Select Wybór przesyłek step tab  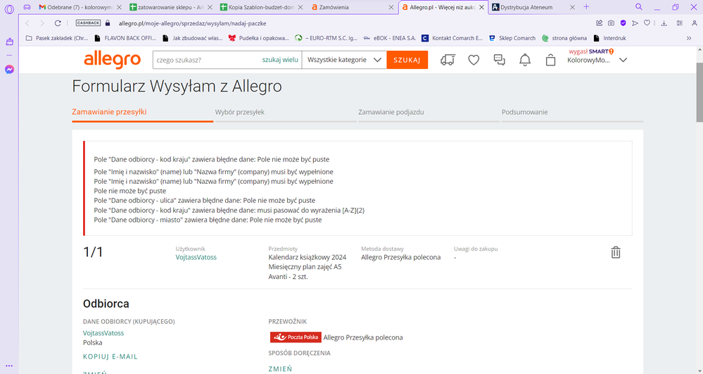239,112
